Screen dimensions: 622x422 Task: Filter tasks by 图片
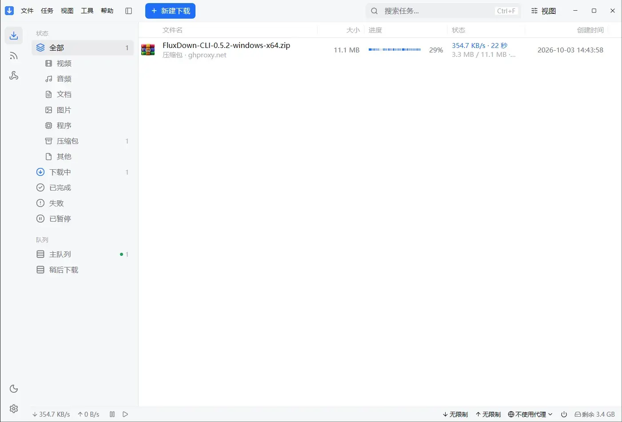[x=83, y=110]
